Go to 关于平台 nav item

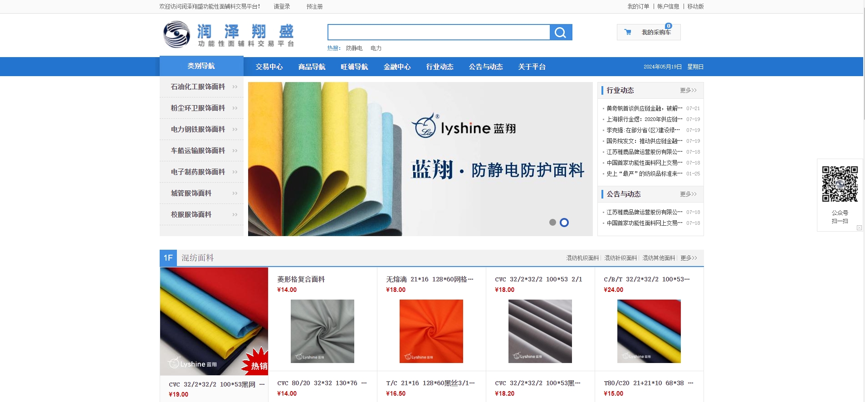pos(532,67)
